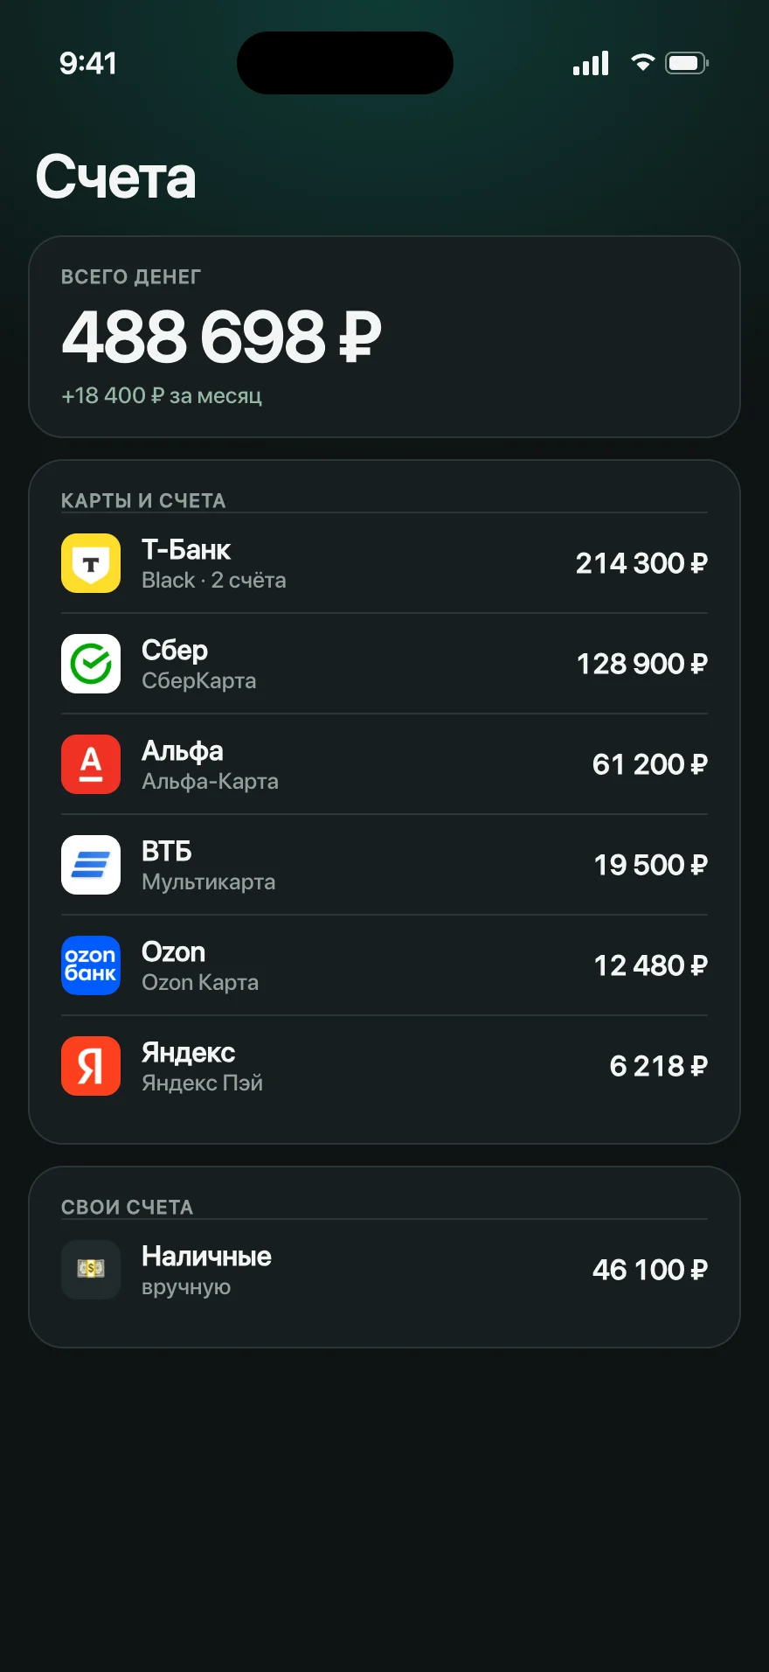Open the Наличные balance 46 100 ₽
Viewport: 769px width, 1672px height.
(650, 1270)
